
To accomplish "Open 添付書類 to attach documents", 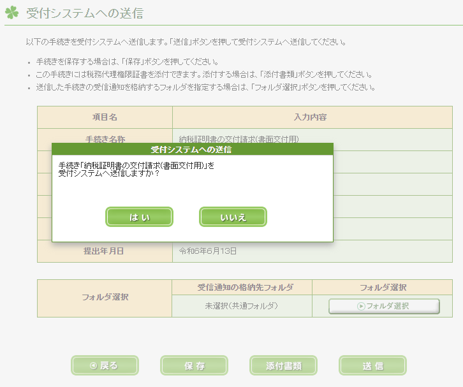I will click(x=283, y=365).
